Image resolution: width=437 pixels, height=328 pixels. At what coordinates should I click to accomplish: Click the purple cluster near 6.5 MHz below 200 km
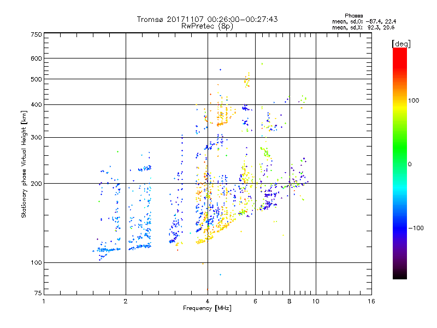pyautogui.click(x=269, y=201)
